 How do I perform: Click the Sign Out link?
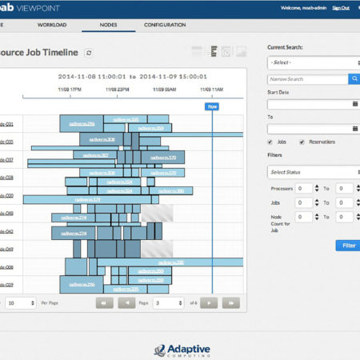pos(341,8)
